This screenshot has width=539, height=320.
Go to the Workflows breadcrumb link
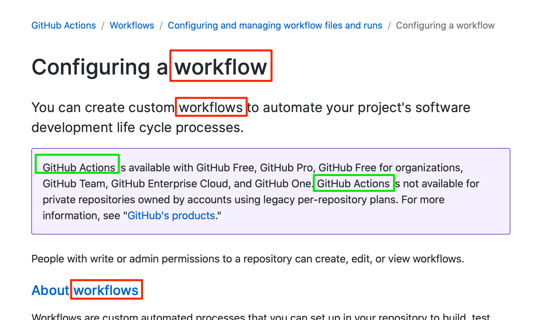(132, 26)
